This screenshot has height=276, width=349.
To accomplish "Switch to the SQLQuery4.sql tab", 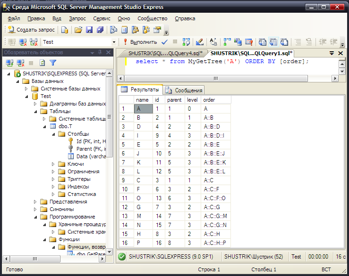I will tap(165, 53).
